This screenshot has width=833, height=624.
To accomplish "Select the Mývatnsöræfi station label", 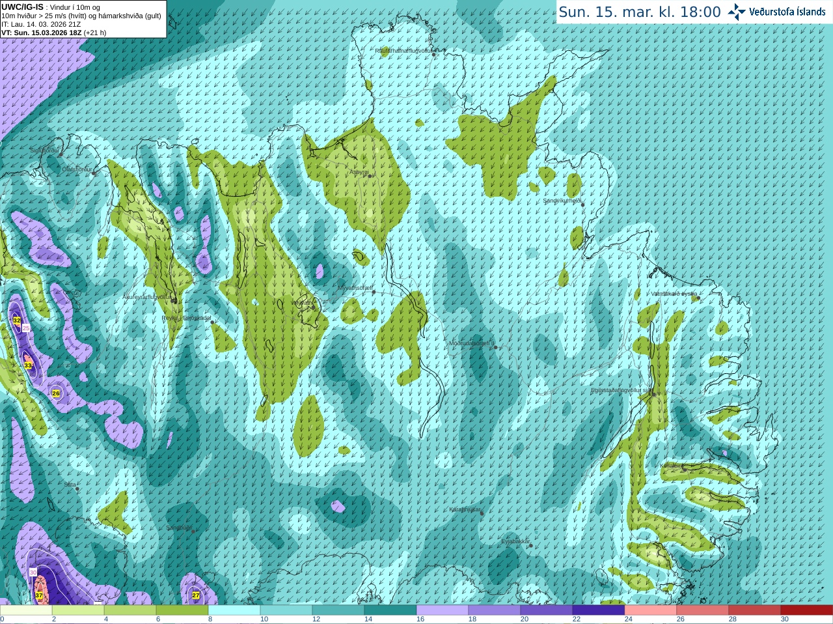I will click(355, 287).
